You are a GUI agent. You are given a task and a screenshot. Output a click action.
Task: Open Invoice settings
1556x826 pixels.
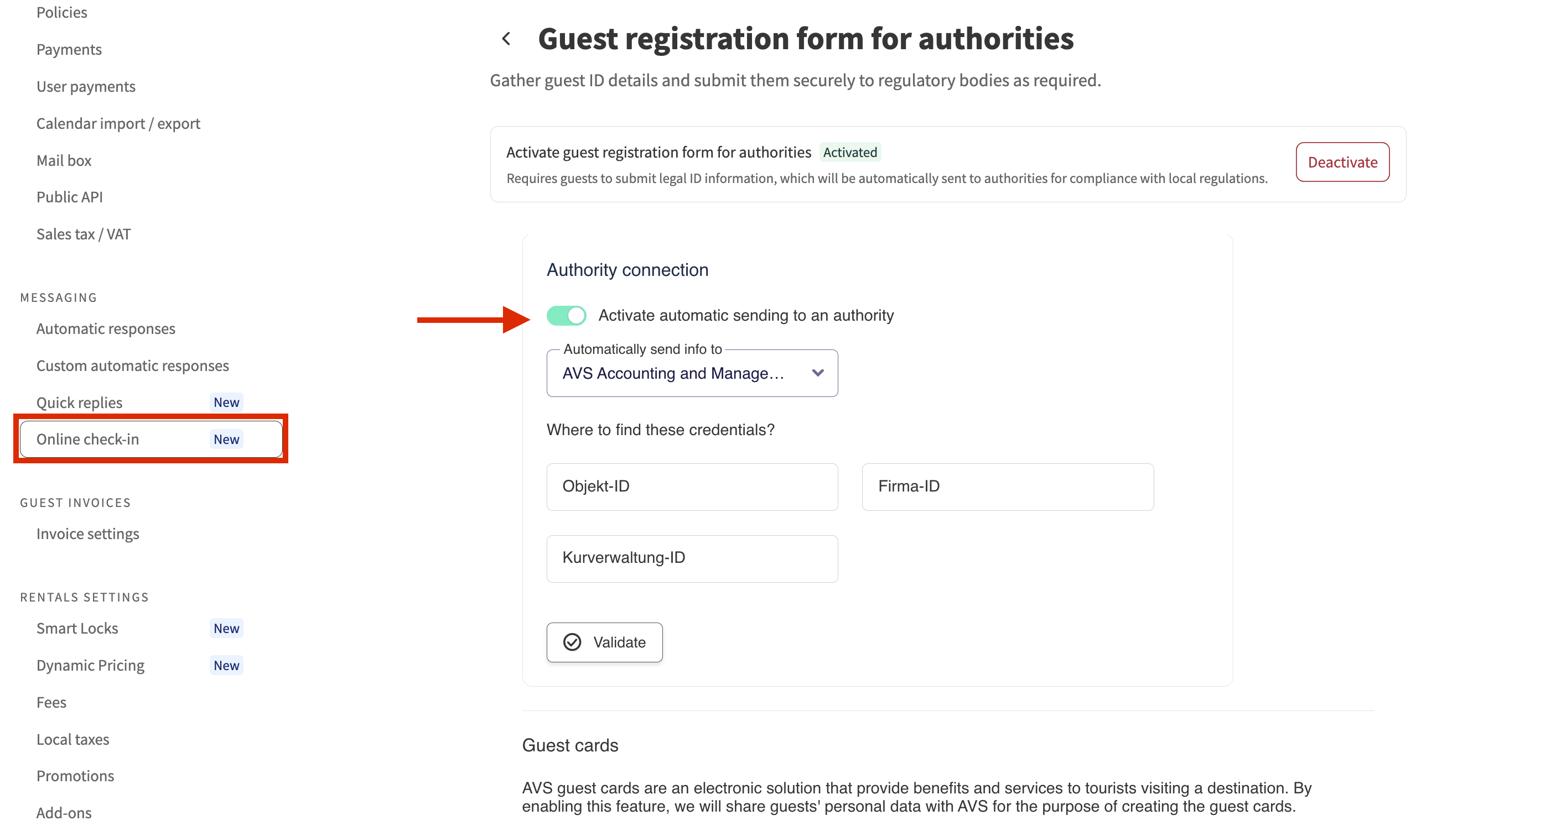(x=88, y=534)
